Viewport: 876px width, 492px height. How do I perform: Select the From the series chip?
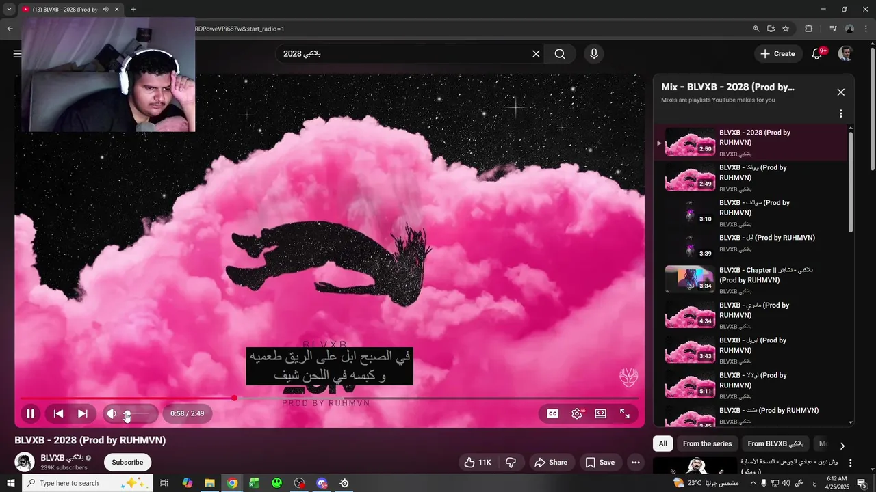707,443
